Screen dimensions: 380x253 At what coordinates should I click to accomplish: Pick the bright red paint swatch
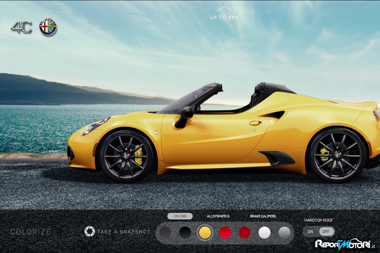(225, 233)
